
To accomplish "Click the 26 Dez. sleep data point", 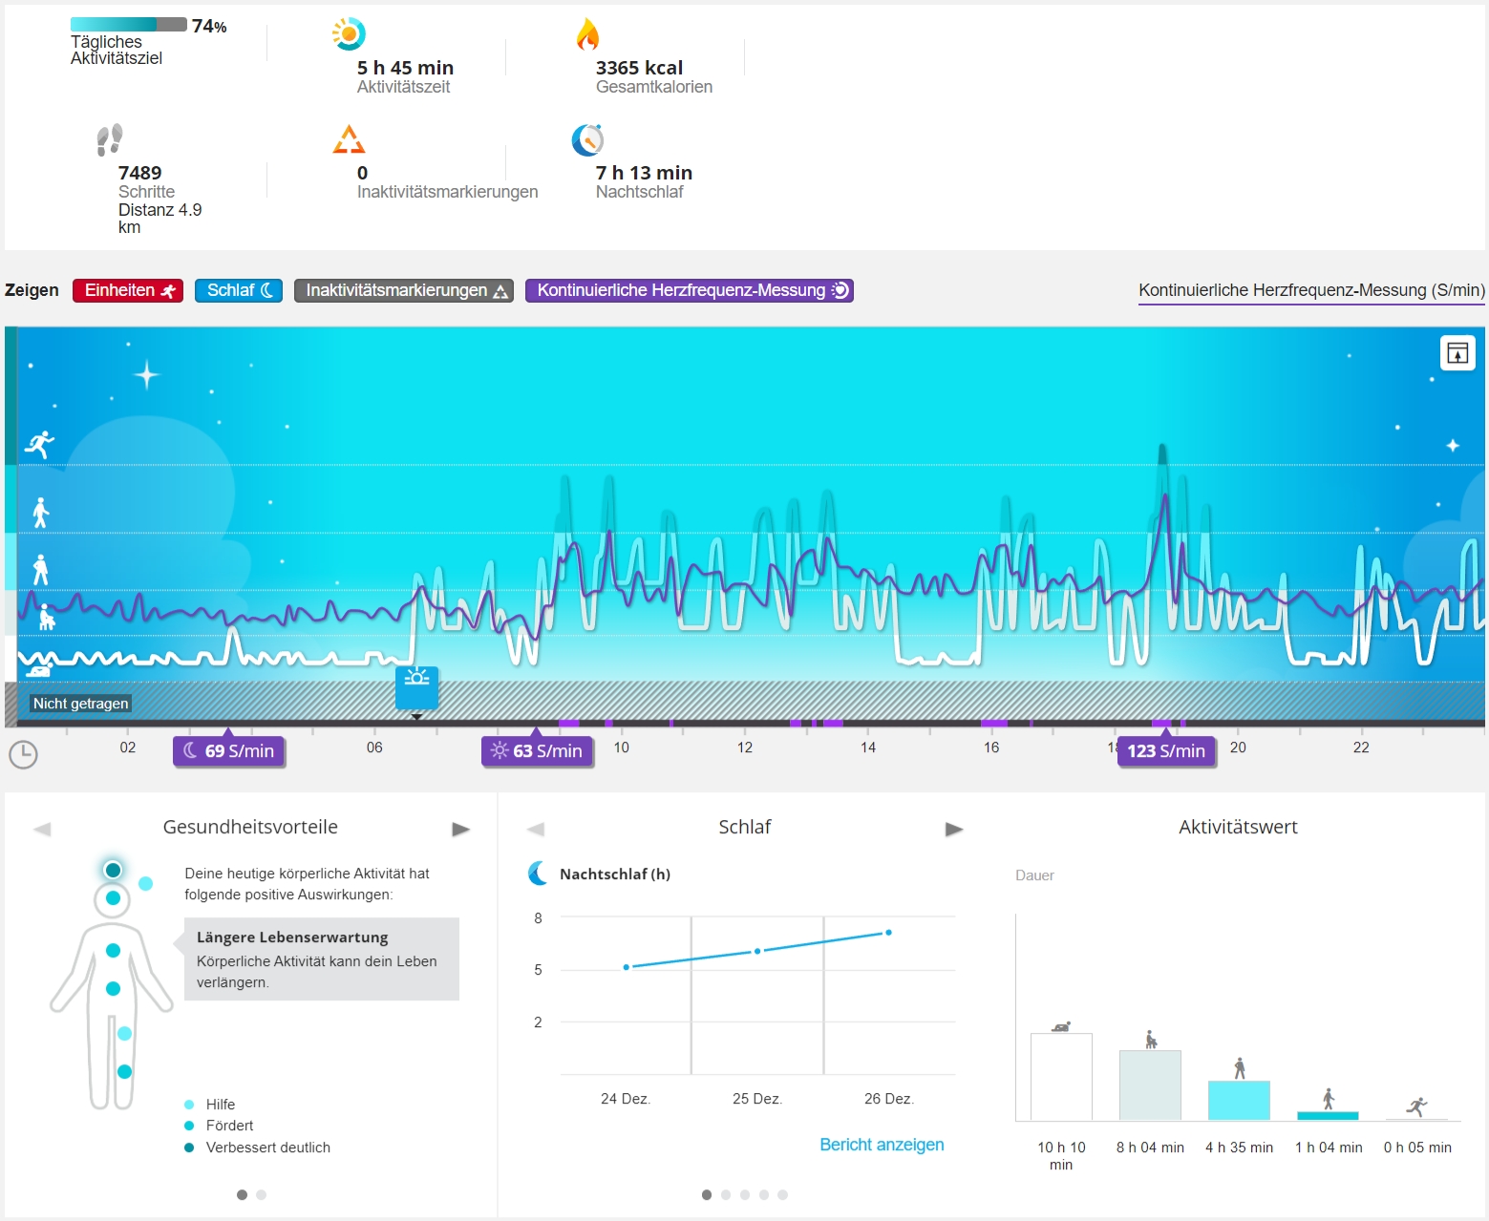I will coord(888,933).
